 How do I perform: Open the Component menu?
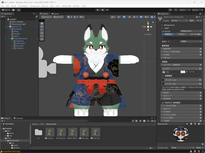pos(35,6)
